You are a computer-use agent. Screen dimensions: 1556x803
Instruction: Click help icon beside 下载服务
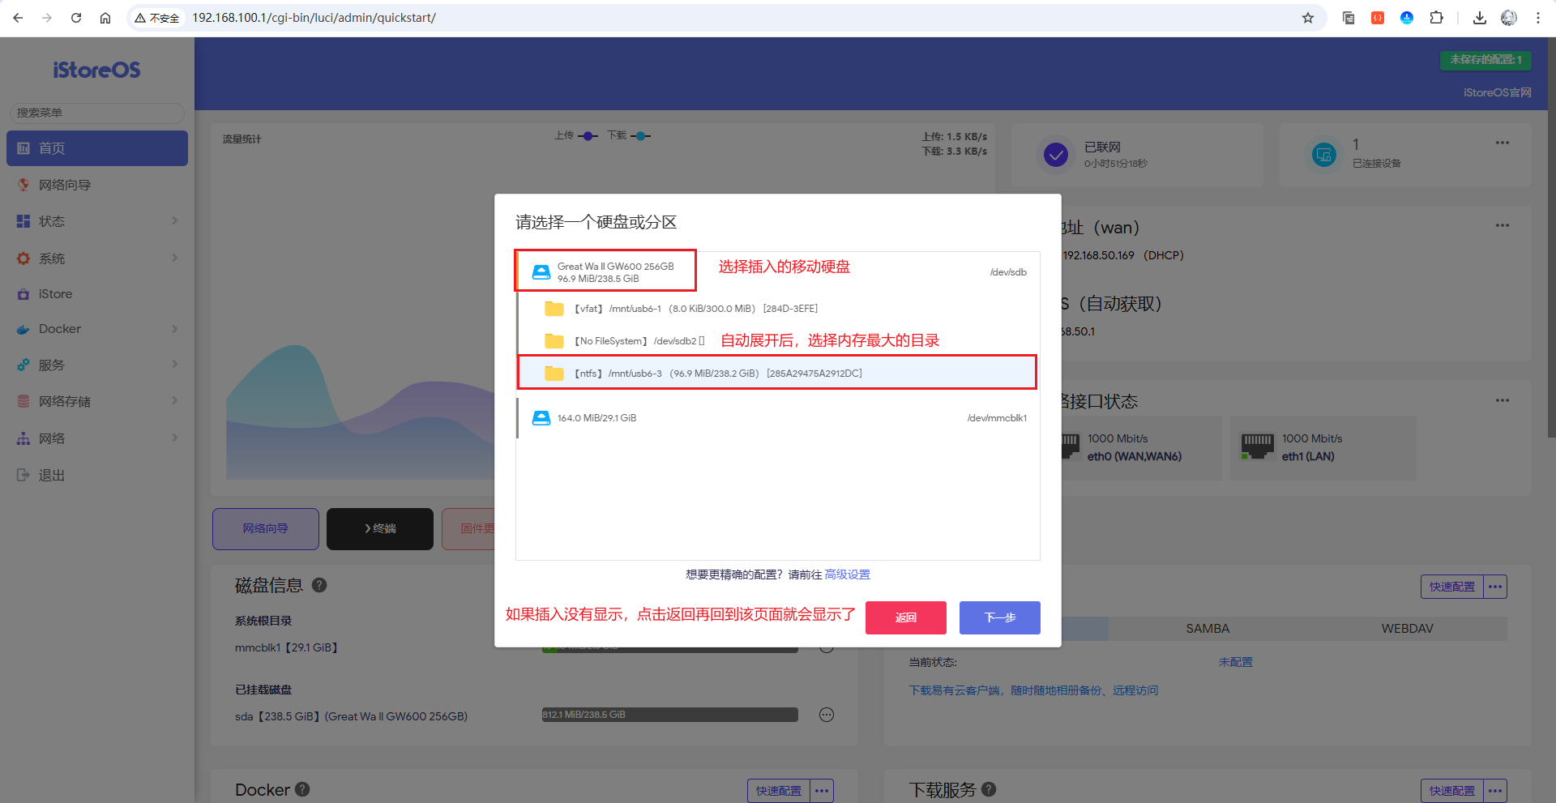[x=989, y=789]
